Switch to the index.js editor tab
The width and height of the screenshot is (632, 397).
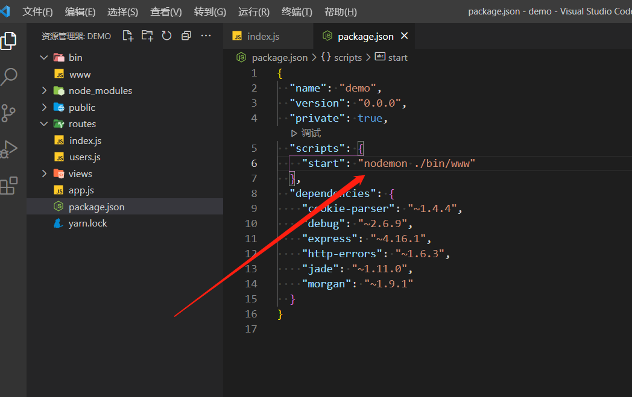(x=268, y=36)
